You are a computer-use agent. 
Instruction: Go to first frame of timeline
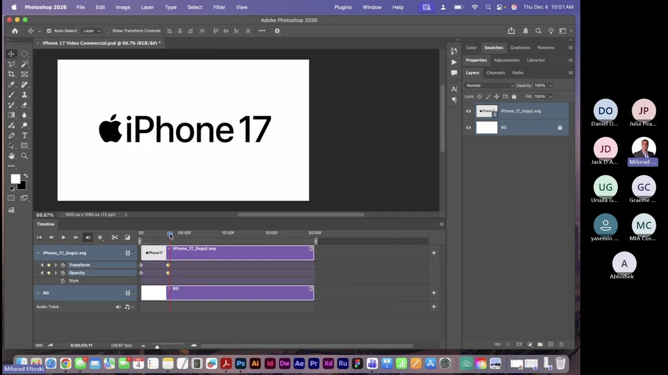[x=39, y=238]
